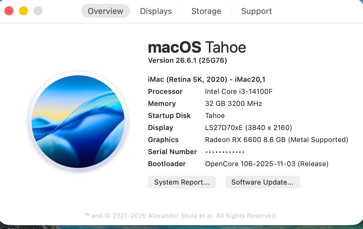Click the Tahoe startup disk value

[x=215, y=115]
